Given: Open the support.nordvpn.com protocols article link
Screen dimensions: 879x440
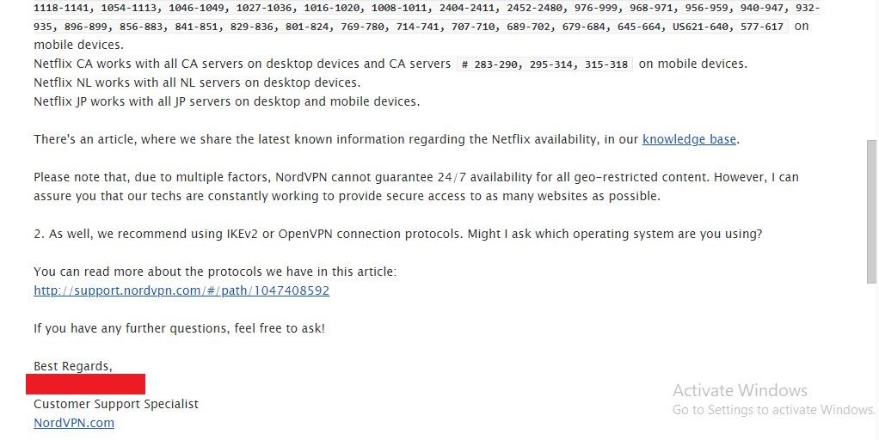Looking at the screenshot, I should [x=181, y=290].
